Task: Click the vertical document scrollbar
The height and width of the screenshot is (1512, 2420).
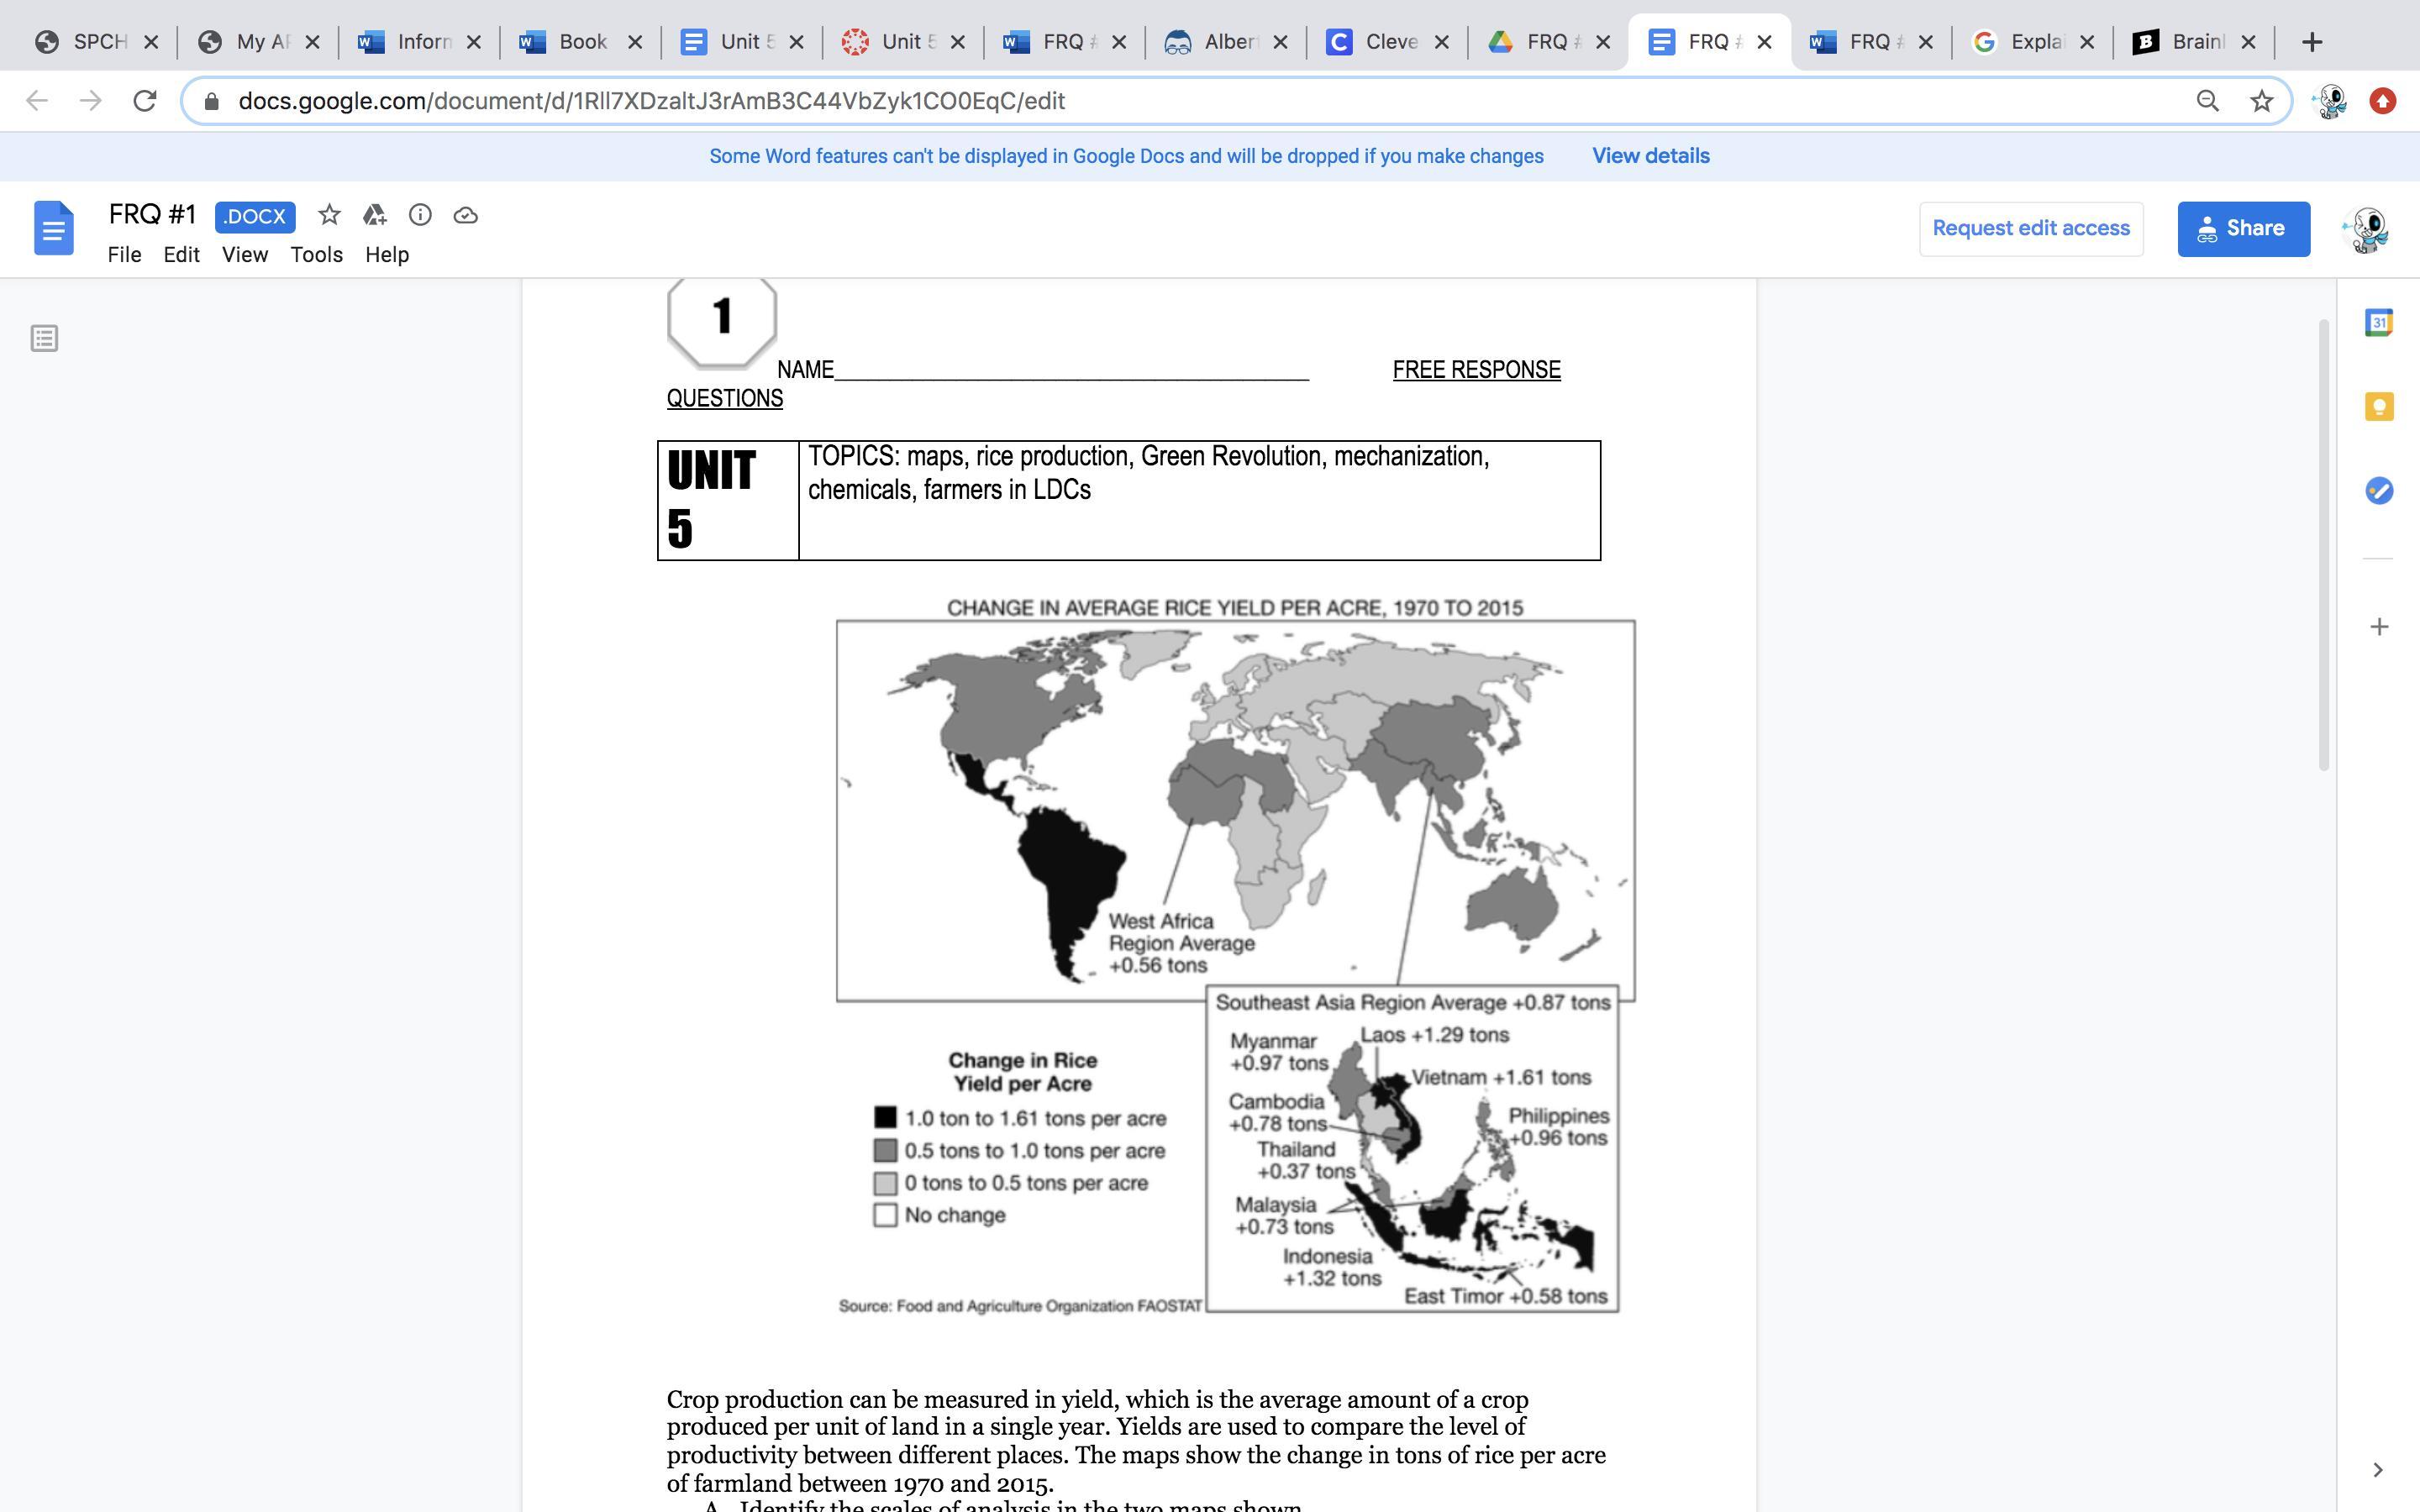Action: [2324, 545]
